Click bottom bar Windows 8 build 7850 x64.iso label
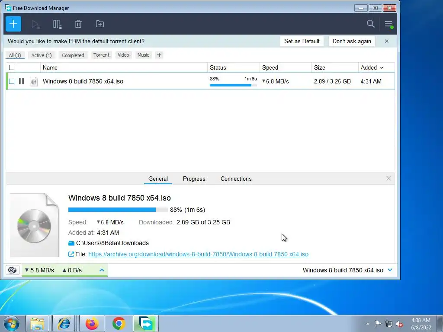443x332 pixels. tap(343, 270)
